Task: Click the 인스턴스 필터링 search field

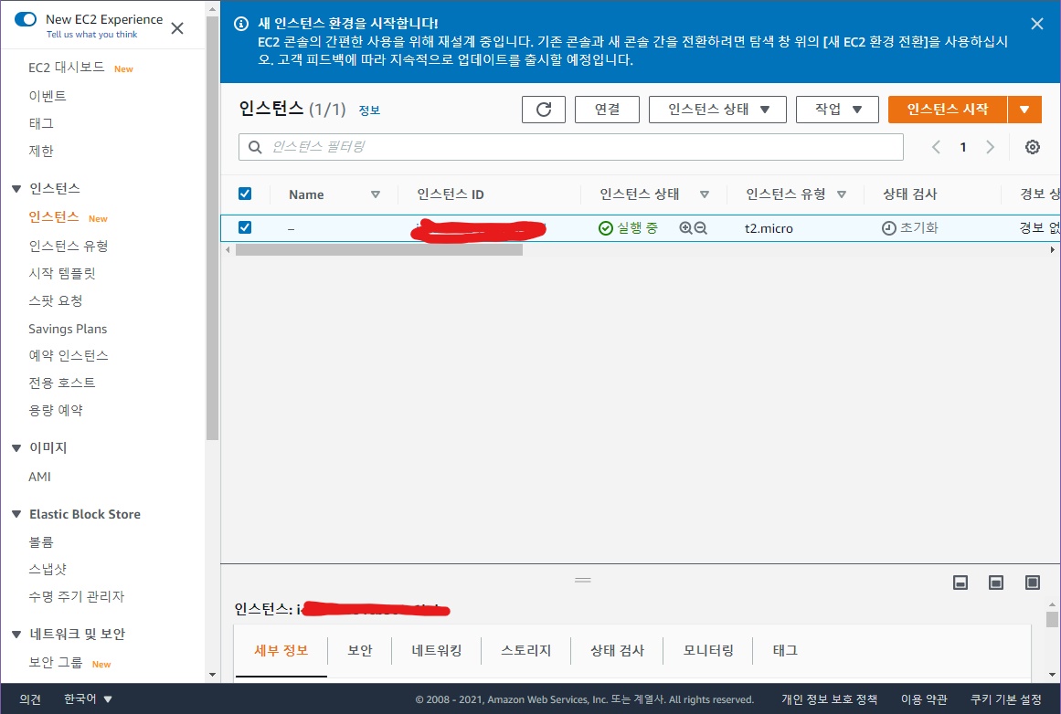Action: pos(570,147)
